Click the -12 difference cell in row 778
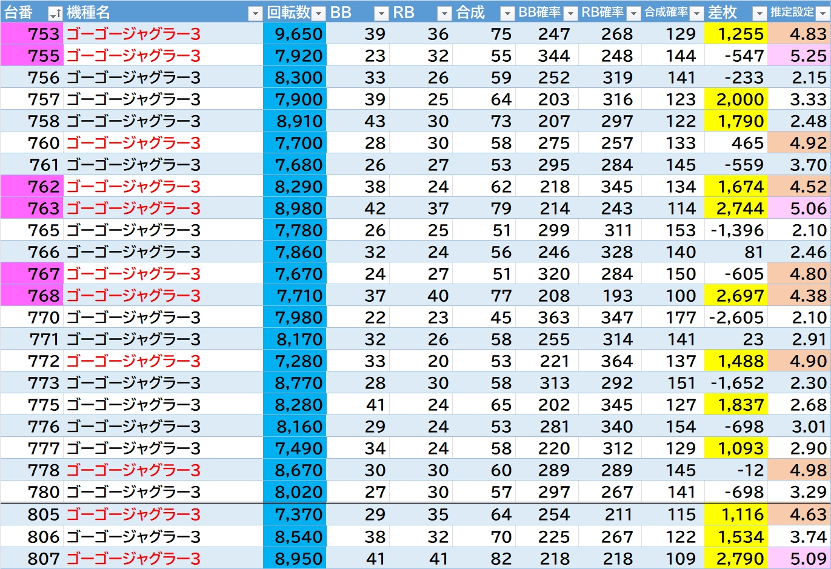831x569 pixels. (x=736, y=470)
